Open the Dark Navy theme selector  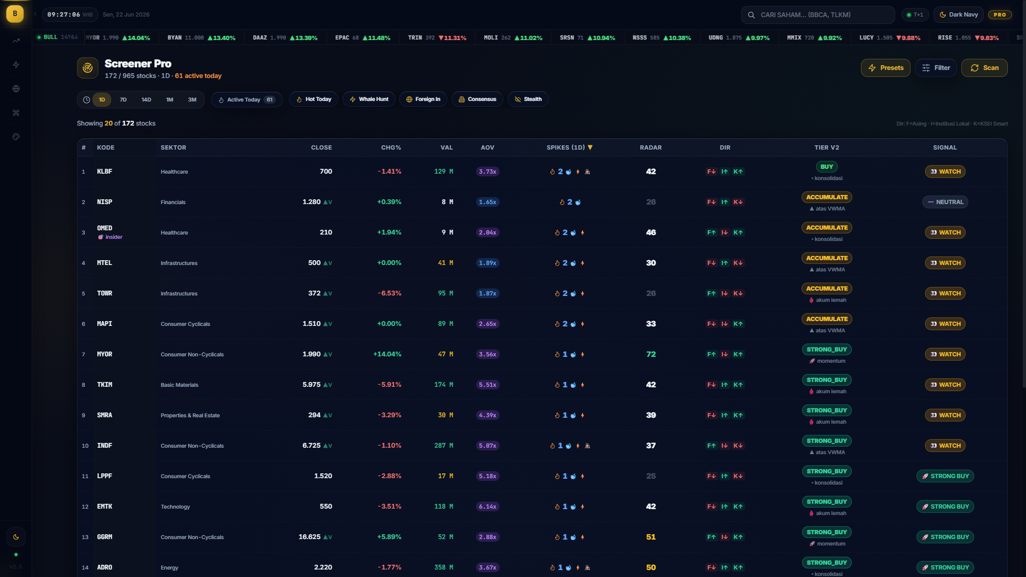959,15
